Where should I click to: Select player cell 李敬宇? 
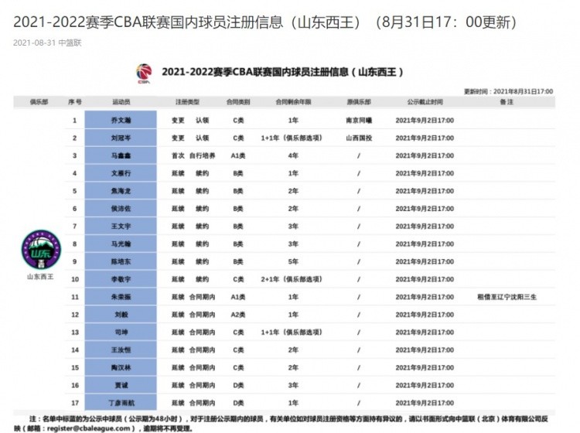(121, 279)
